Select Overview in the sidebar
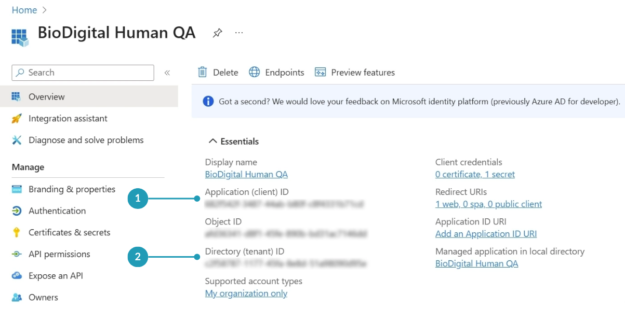The height and width of the screenshot is (309, 625). tap(89, 96)
